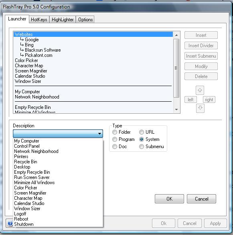Click the Modify button
The height and width of the screenshot is (235, 233).
tap(201, 66)
